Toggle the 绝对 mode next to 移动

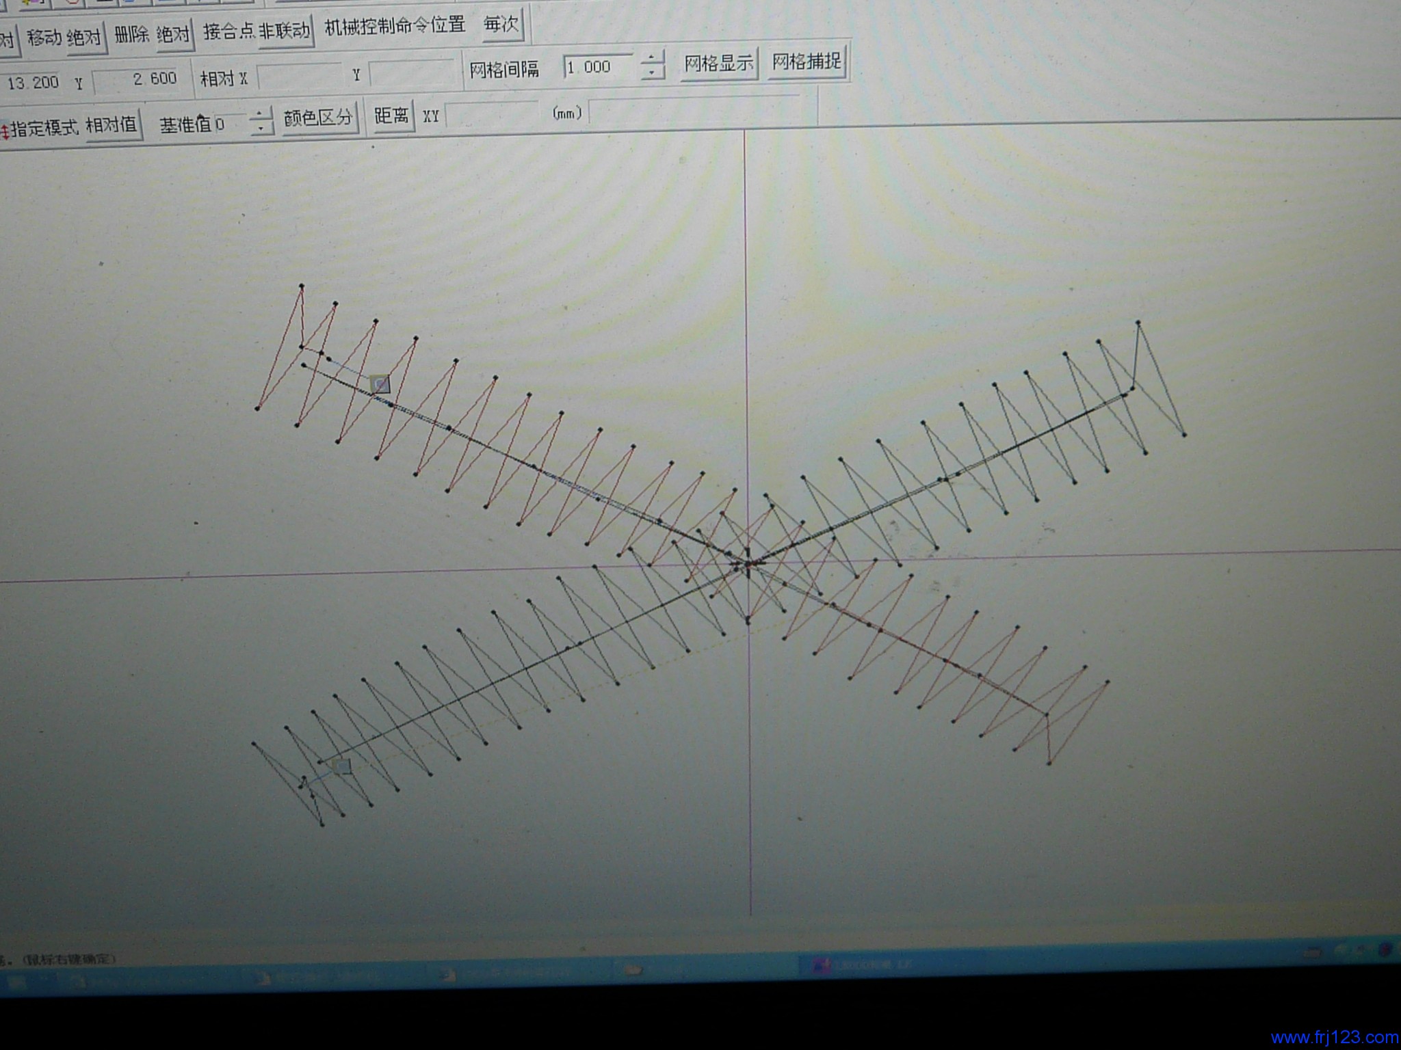[84, 38]
